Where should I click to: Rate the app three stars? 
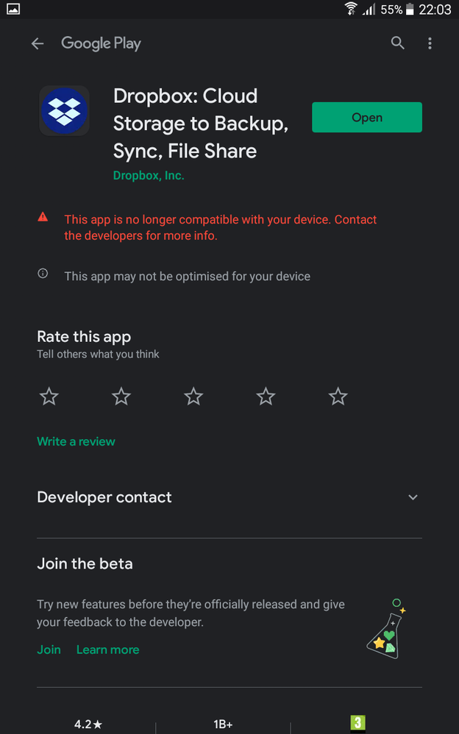pos(193,397)
